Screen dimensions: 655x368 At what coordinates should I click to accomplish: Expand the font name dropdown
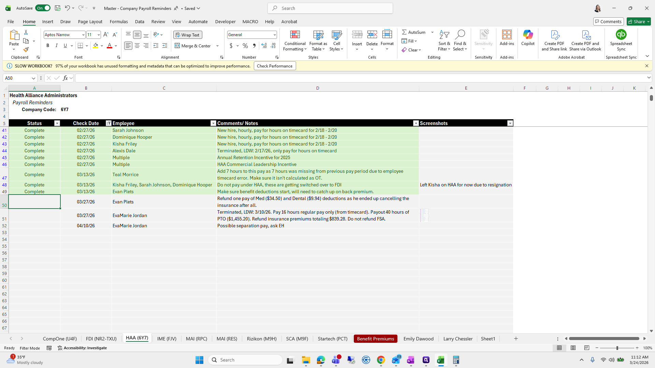click(x=83, y=35)
